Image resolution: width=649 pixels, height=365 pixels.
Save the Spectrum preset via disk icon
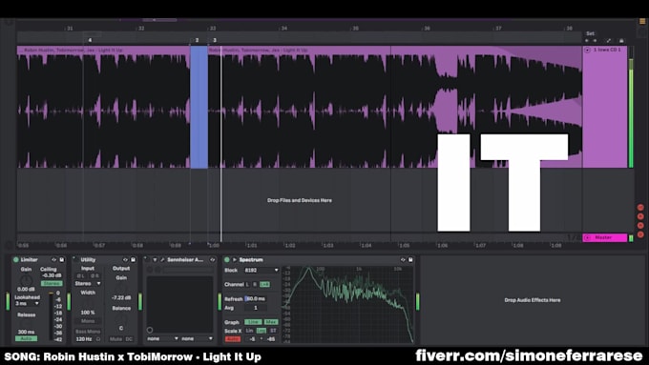point(410,259)
